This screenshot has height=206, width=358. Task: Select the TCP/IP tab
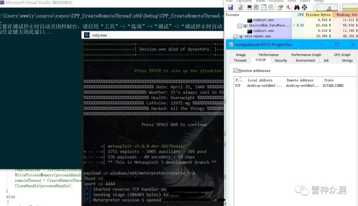point(261,60)
